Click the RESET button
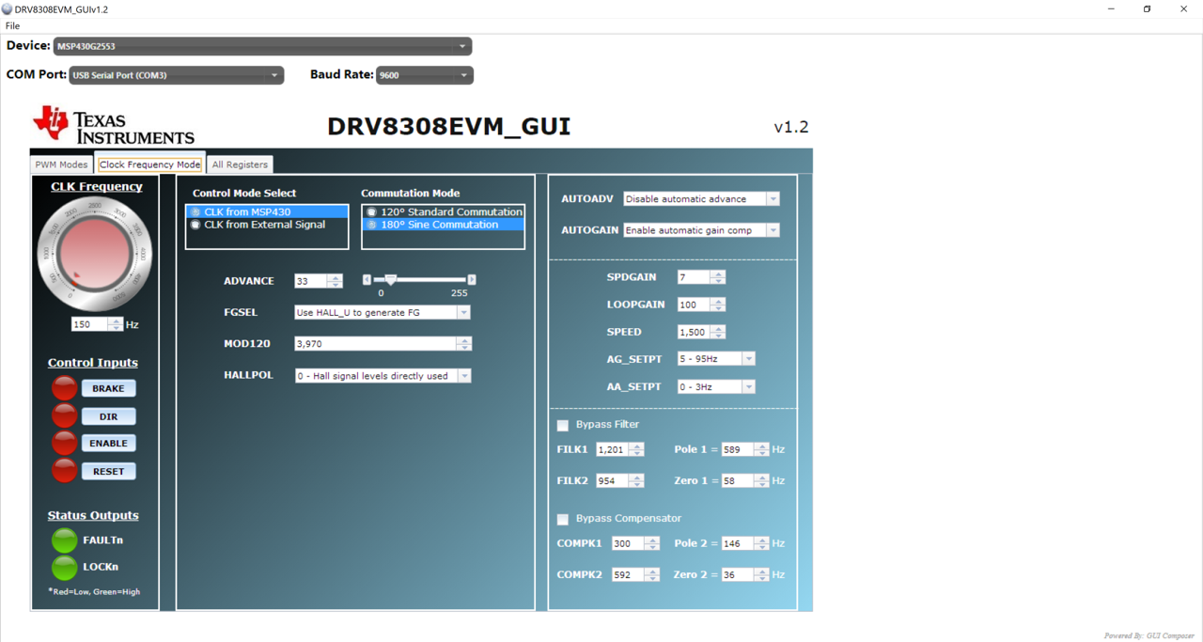 click(108, 471)
